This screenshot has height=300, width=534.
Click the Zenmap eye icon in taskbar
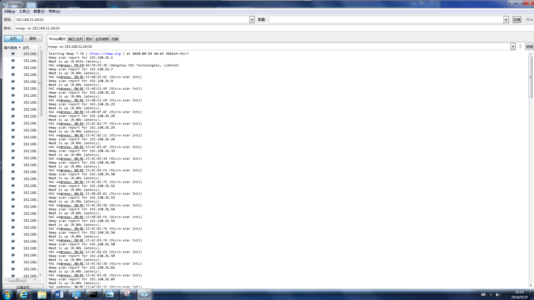click(144, 294)
